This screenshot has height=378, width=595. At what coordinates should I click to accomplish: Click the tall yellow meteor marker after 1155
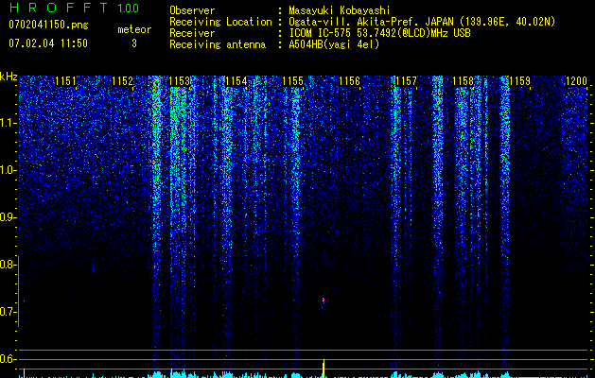[324, 369]
